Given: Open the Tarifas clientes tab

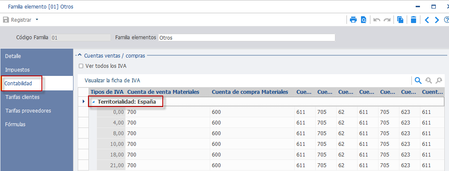Looking at the screenshot, I should pyautogui.click(x=22, y=97).
